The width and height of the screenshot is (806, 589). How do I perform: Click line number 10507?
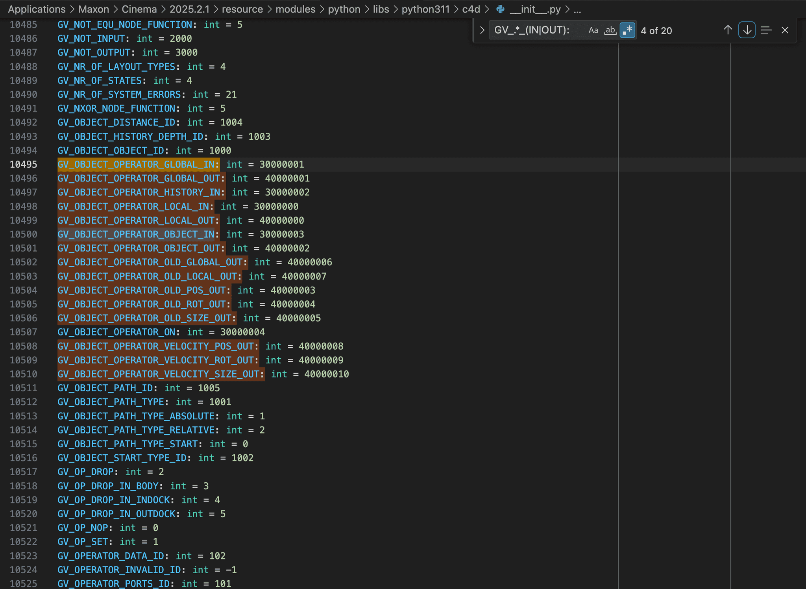[x=24, y=332]
